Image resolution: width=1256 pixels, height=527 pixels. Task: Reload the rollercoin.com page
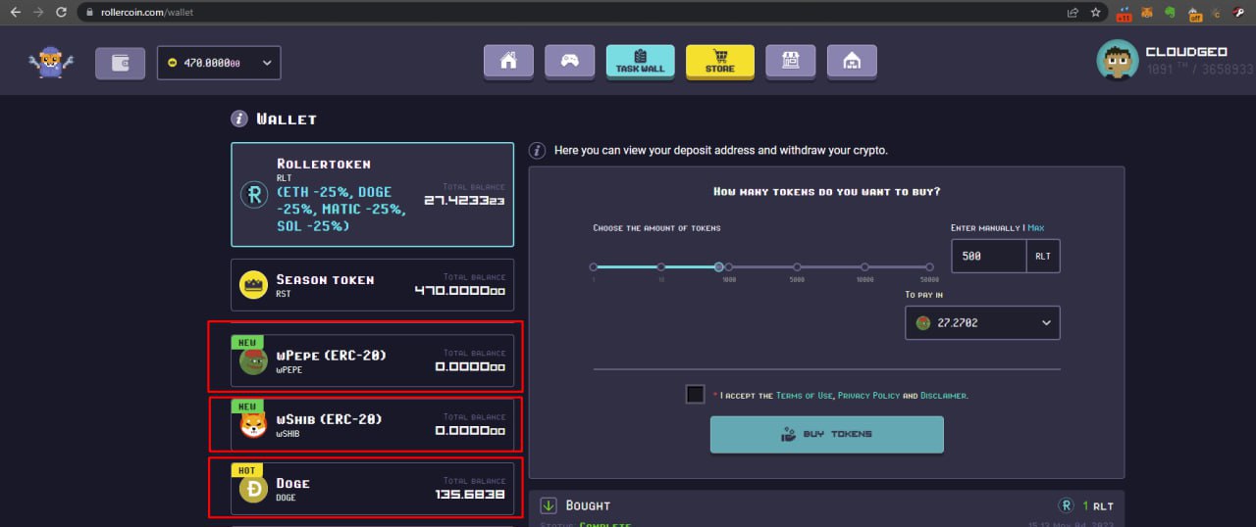62,13
